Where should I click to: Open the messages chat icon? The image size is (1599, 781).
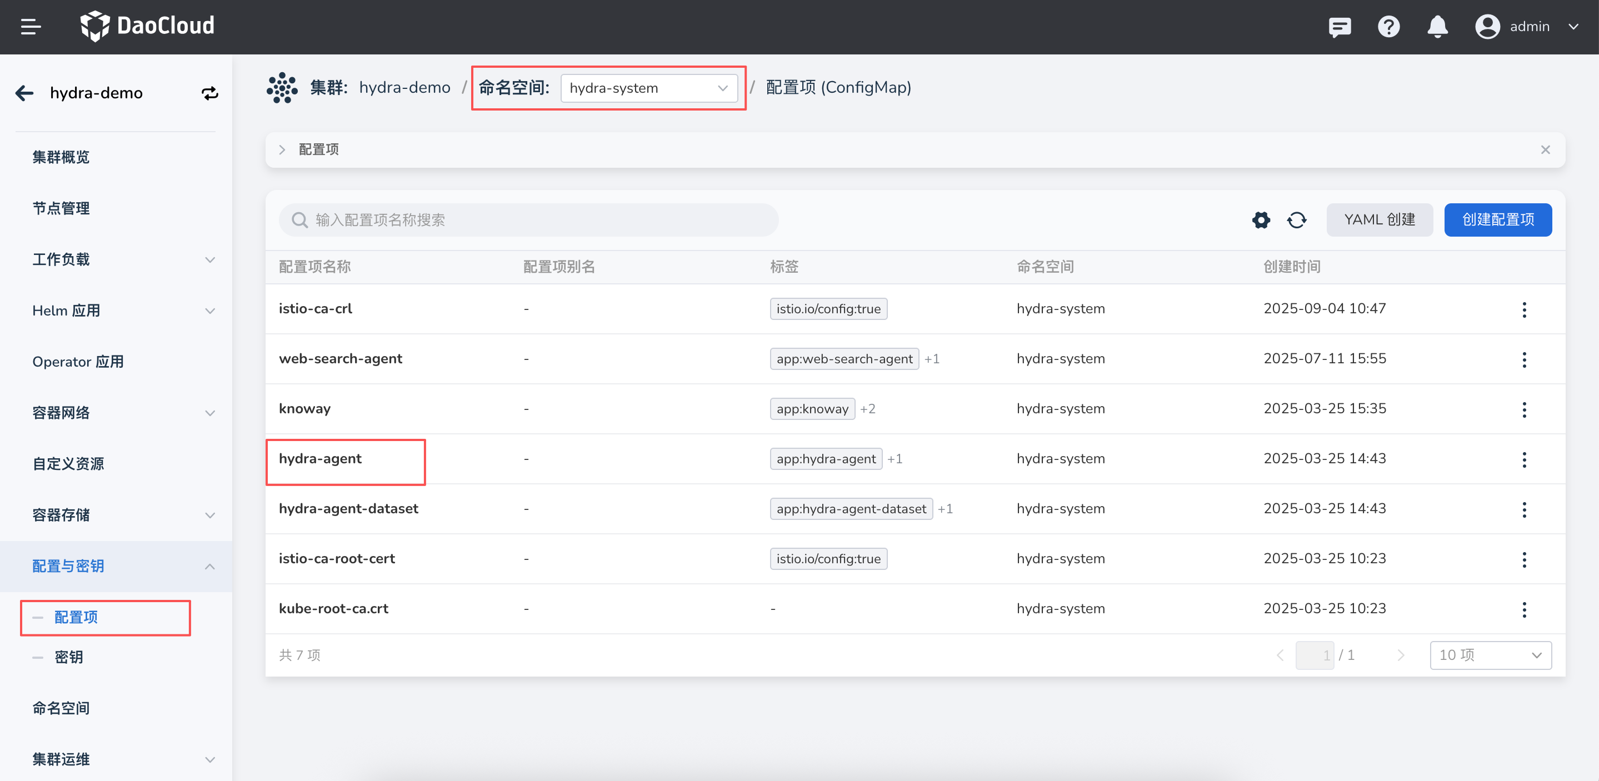click(1339, 27)
